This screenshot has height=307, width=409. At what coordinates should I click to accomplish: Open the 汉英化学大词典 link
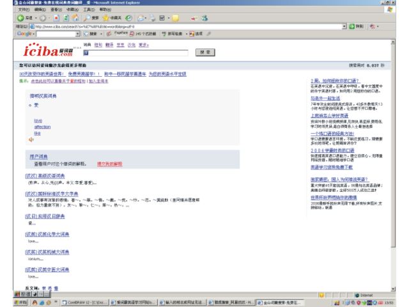tap(47, 234)
